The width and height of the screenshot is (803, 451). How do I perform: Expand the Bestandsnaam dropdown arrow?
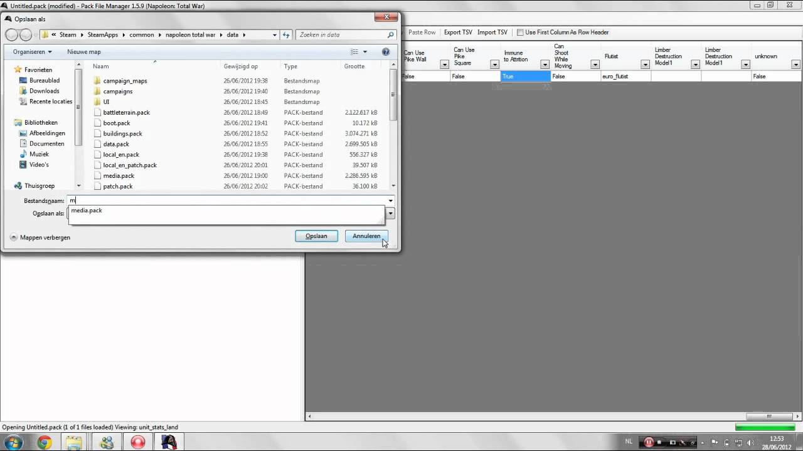(390, 201)
